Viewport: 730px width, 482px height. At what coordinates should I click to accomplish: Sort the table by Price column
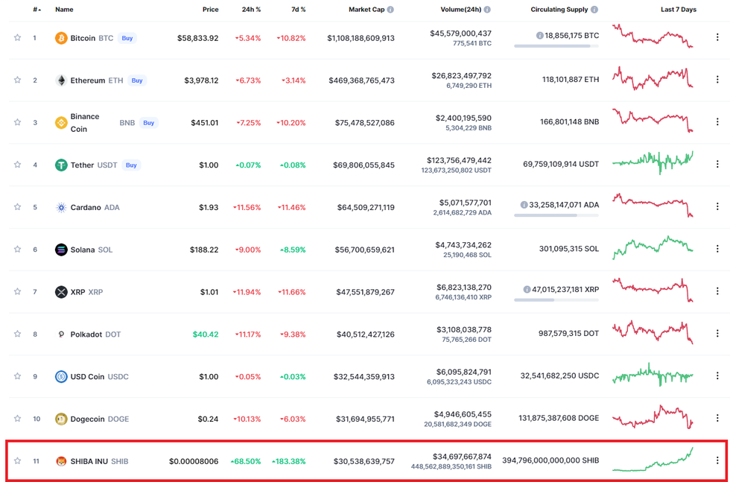pyautogui.click(x=210, y=10)
